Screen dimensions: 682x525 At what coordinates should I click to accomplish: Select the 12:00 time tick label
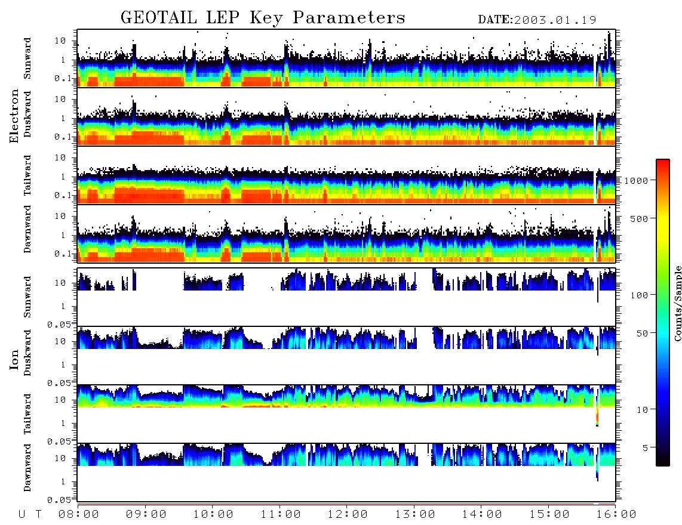point(348,515)
